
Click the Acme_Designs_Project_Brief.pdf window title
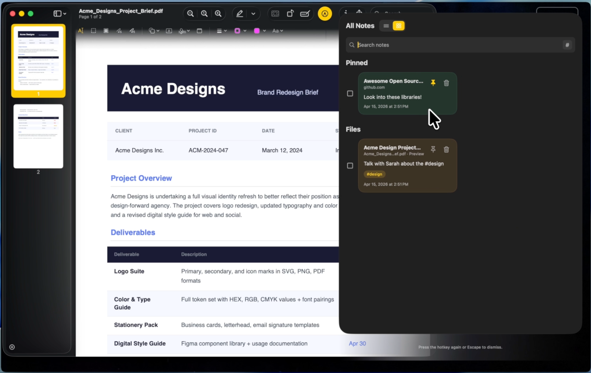pyautogui.click(x=121, y=11)
